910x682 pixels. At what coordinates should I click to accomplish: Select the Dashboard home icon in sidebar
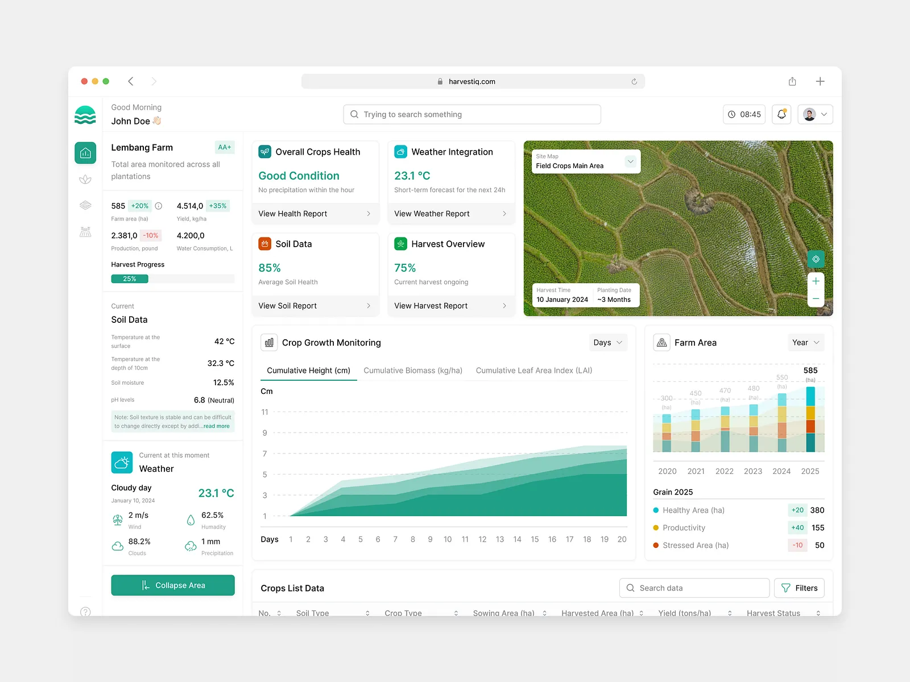[85, 152]
